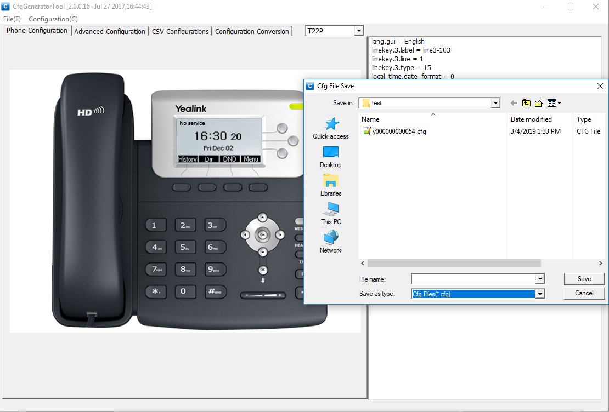Click the phone keypad number 9 key
Viewport: 609px width, 412px height.
click(215, 269)
